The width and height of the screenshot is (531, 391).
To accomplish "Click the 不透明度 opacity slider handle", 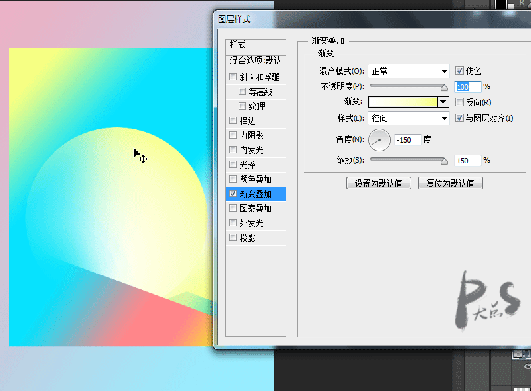I will pyautogui.click(x=444, y=88).
